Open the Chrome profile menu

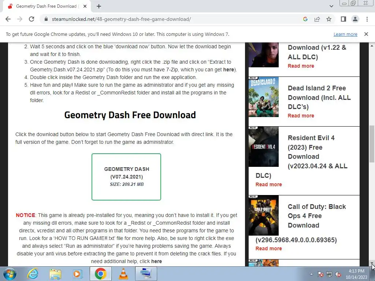point(355,19)
